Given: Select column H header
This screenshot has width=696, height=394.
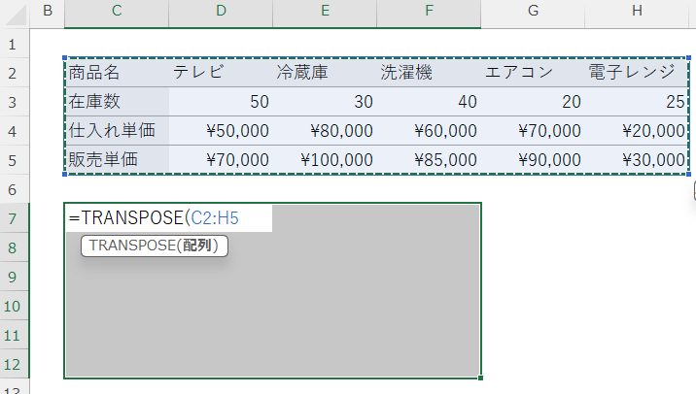Looking at the screenshot, I should tap(637, 13).
